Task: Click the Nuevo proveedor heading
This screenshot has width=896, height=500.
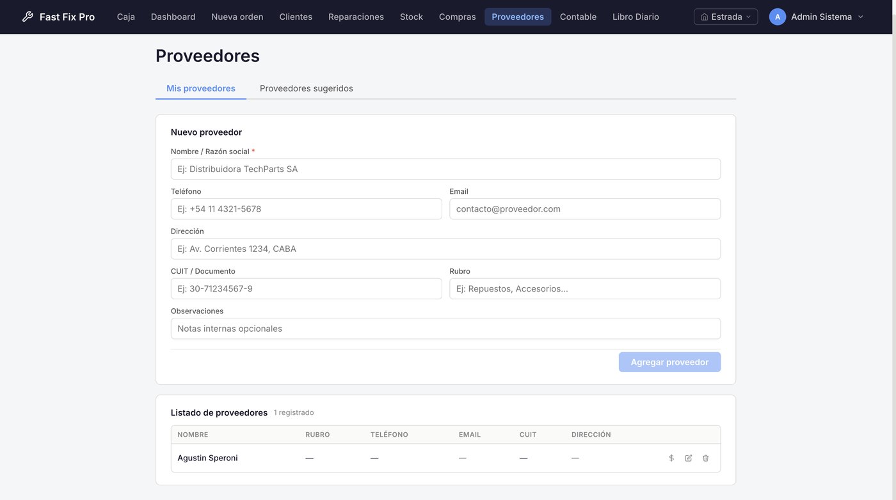Action: tap(206, 132)
